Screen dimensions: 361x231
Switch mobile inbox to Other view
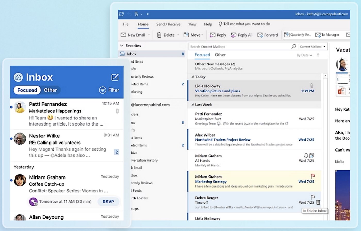coord(51,90)
